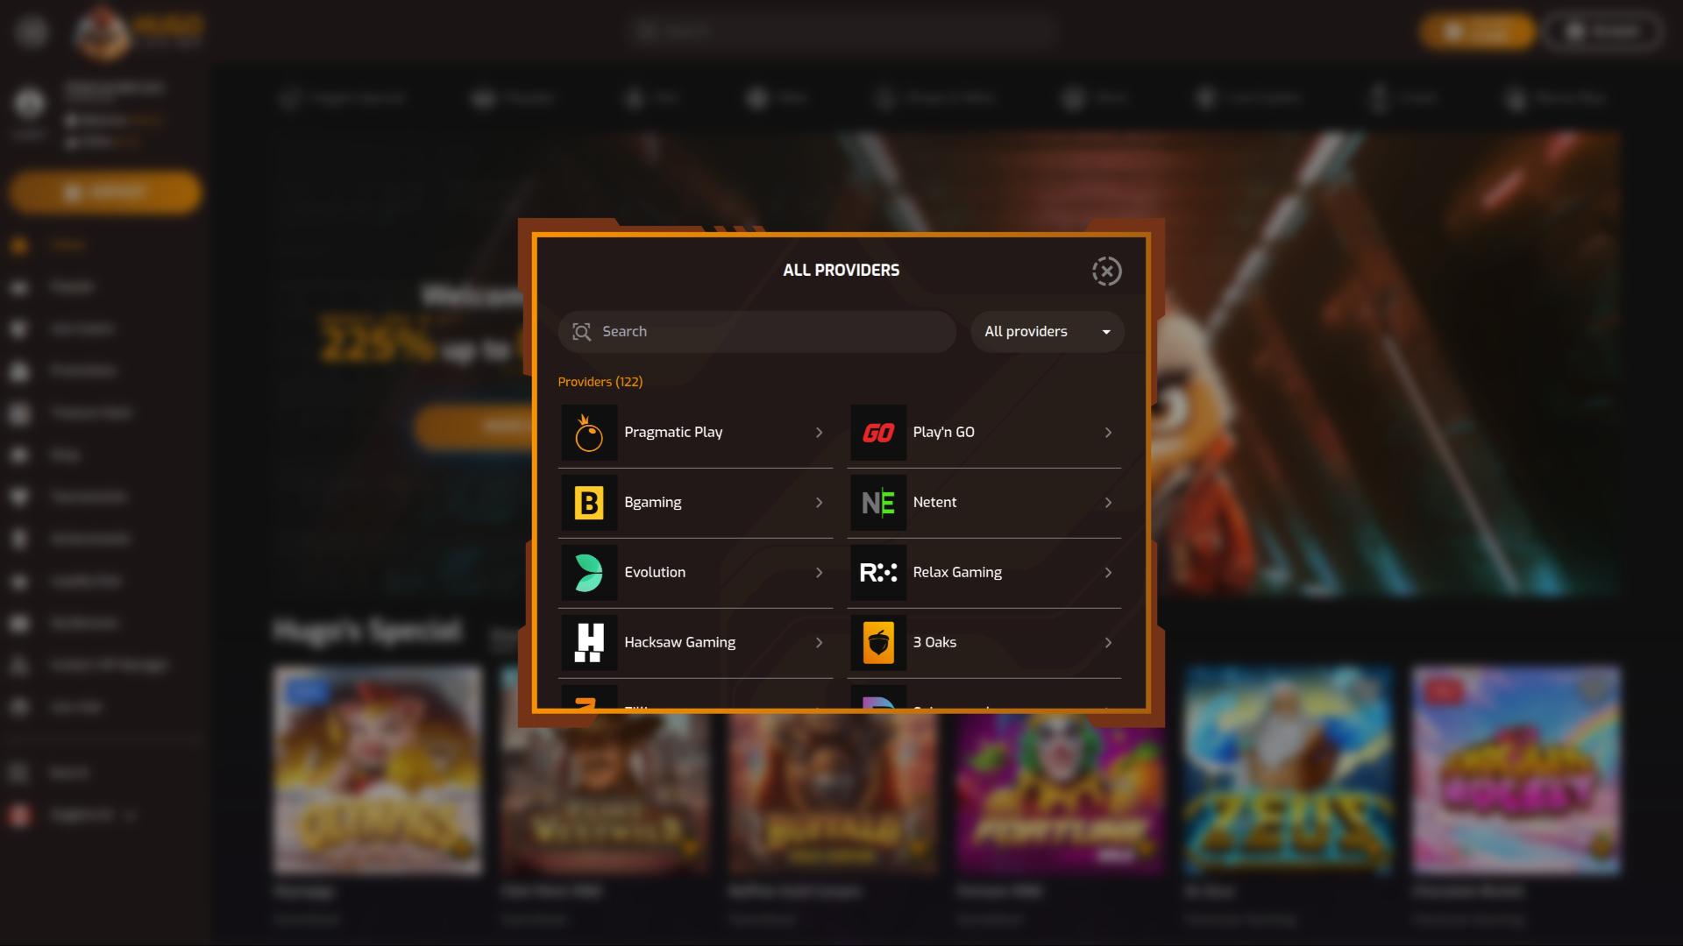Click the Relax Gaming logo icon
Viewport: 1683px width, 946px height.
877,573
